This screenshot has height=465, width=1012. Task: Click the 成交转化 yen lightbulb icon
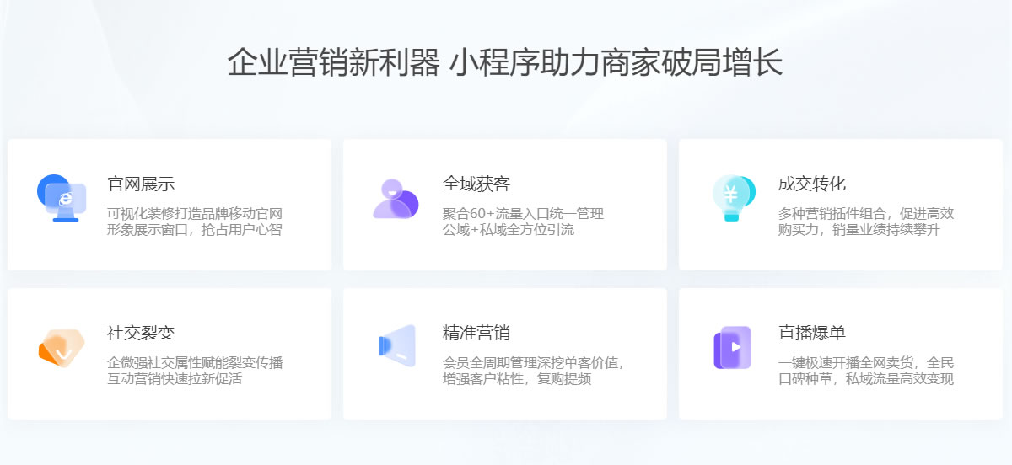732,199
